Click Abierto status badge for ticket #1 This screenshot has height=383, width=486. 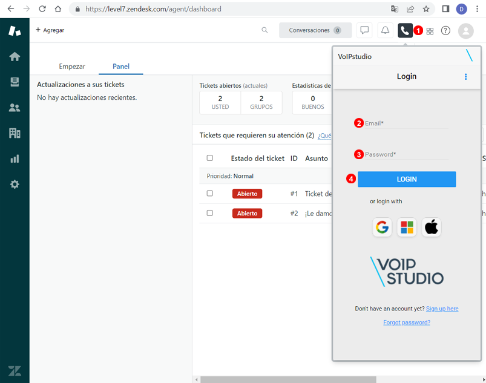point(247,194)
